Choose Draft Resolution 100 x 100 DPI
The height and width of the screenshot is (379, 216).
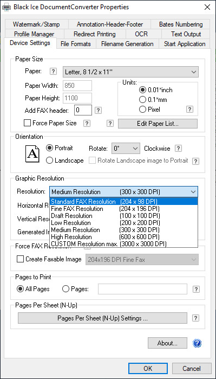[x=123, y=216]
